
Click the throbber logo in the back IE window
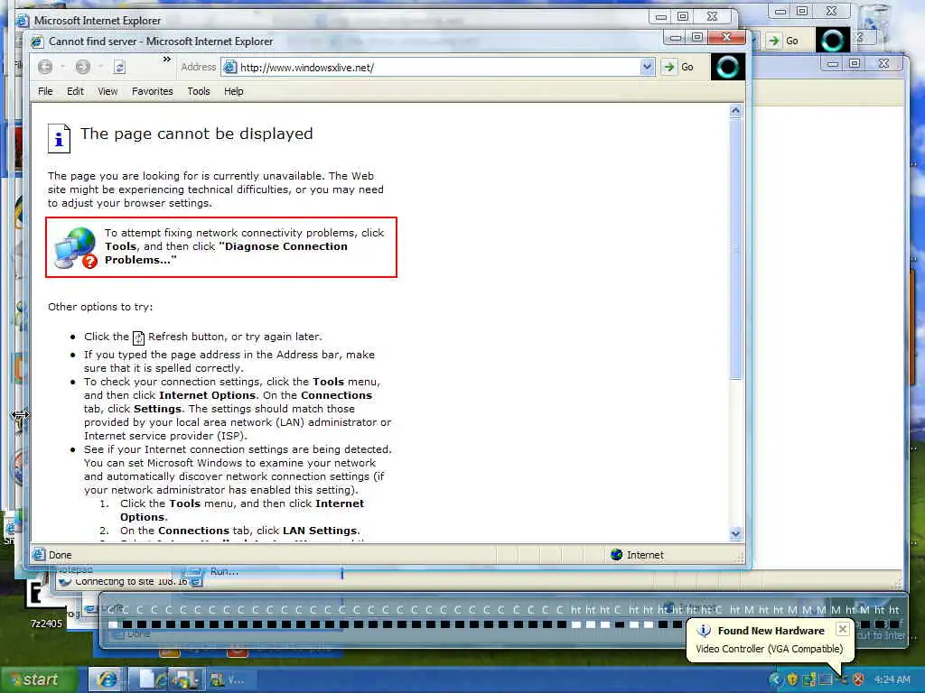pos(832,40)
